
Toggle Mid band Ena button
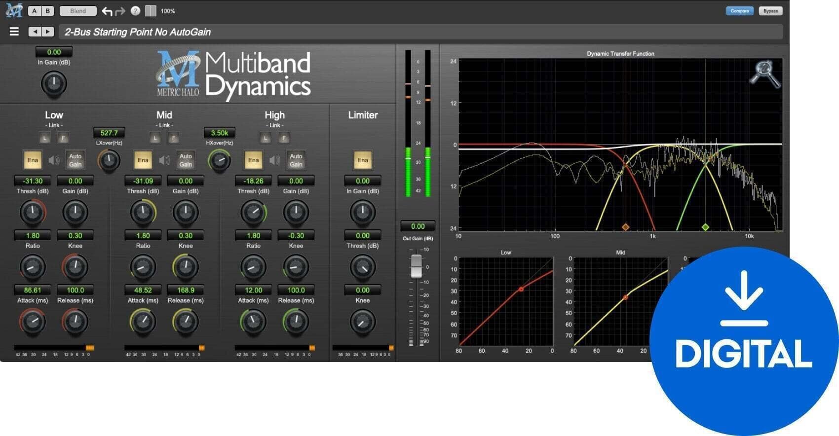[143, 160]
